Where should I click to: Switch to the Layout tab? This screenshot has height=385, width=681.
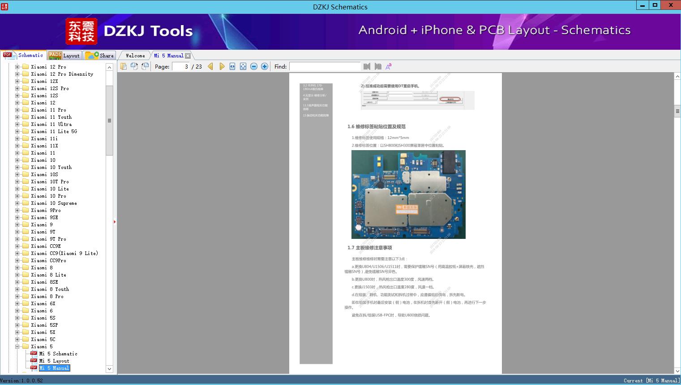[x=64, y=56]
